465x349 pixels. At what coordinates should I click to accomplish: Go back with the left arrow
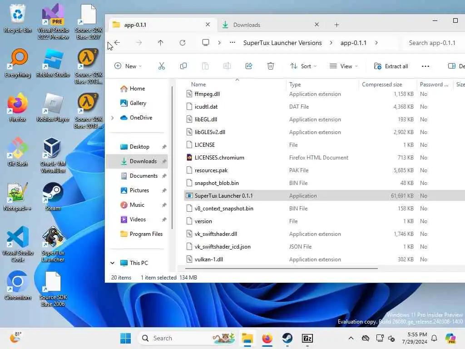click(x=117, y=43)
